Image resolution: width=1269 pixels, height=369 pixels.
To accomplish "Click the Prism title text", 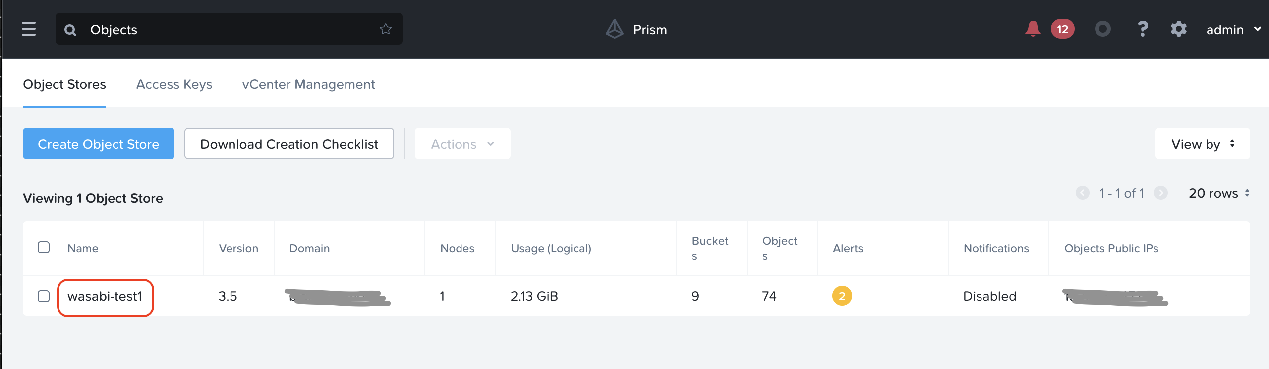I will (x=650, y=30).
